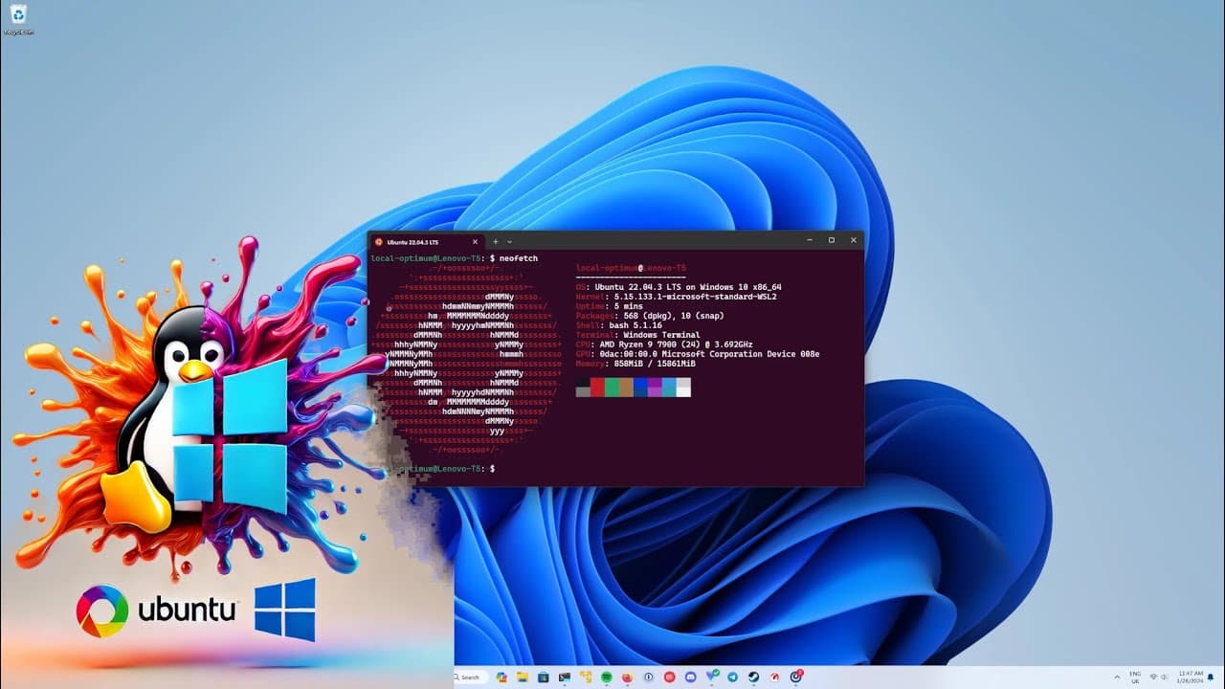Click the '858MiB / 15861MiB' memory text

coord(655,364)
